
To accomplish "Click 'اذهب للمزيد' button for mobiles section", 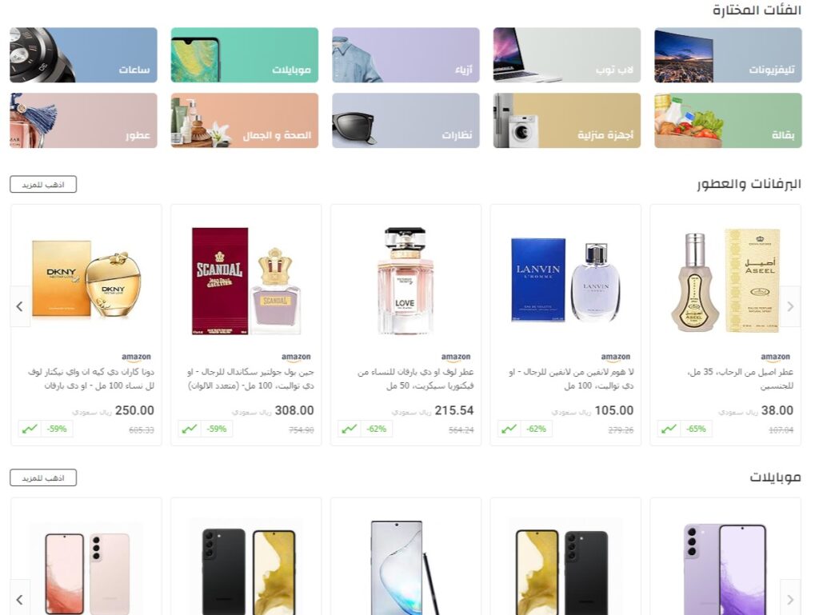I will [43, 477].
